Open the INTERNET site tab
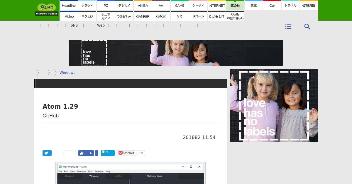 click(216, 5)
